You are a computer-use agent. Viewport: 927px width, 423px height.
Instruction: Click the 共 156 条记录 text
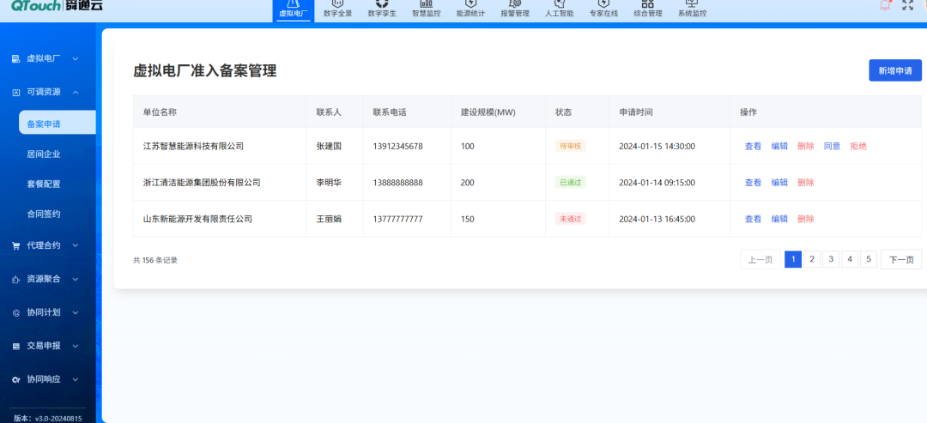tap(155, 260)
